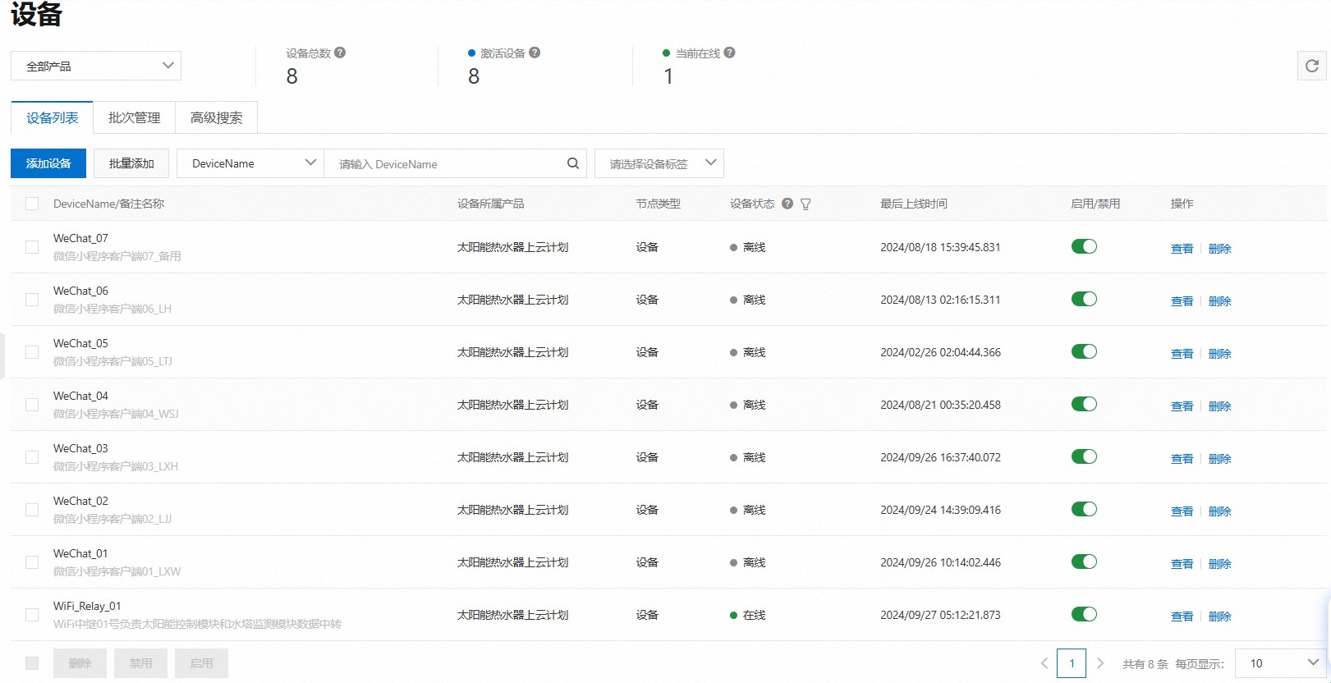Image resolution: width=1331 pixels, height=683 pixels.
Task: Select the WeChat_02 row checkbox
Action: [x=32, y=510]
